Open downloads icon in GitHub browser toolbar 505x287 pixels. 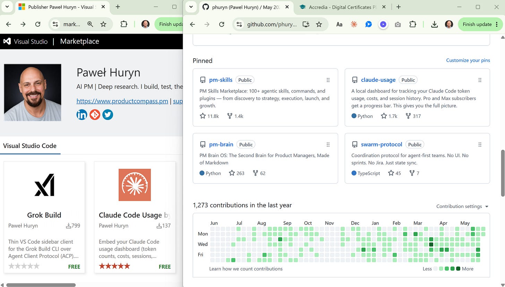(x=434, y=24)
